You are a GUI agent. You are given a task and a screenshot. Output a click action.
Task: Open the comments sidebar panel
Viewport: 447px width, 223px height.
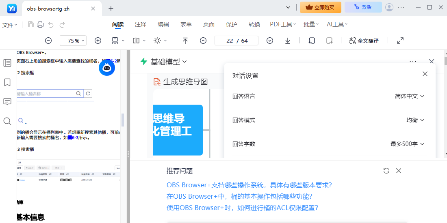pos(7,102)
